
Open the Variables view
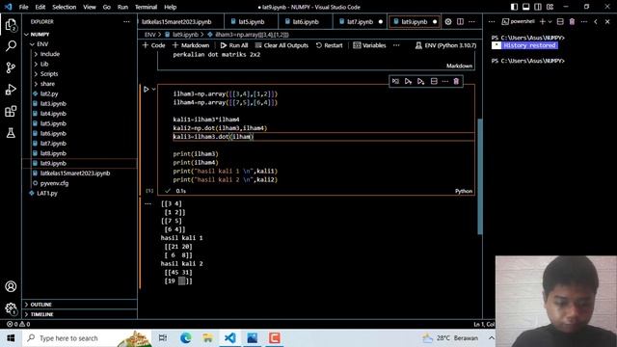pos(369,45)
